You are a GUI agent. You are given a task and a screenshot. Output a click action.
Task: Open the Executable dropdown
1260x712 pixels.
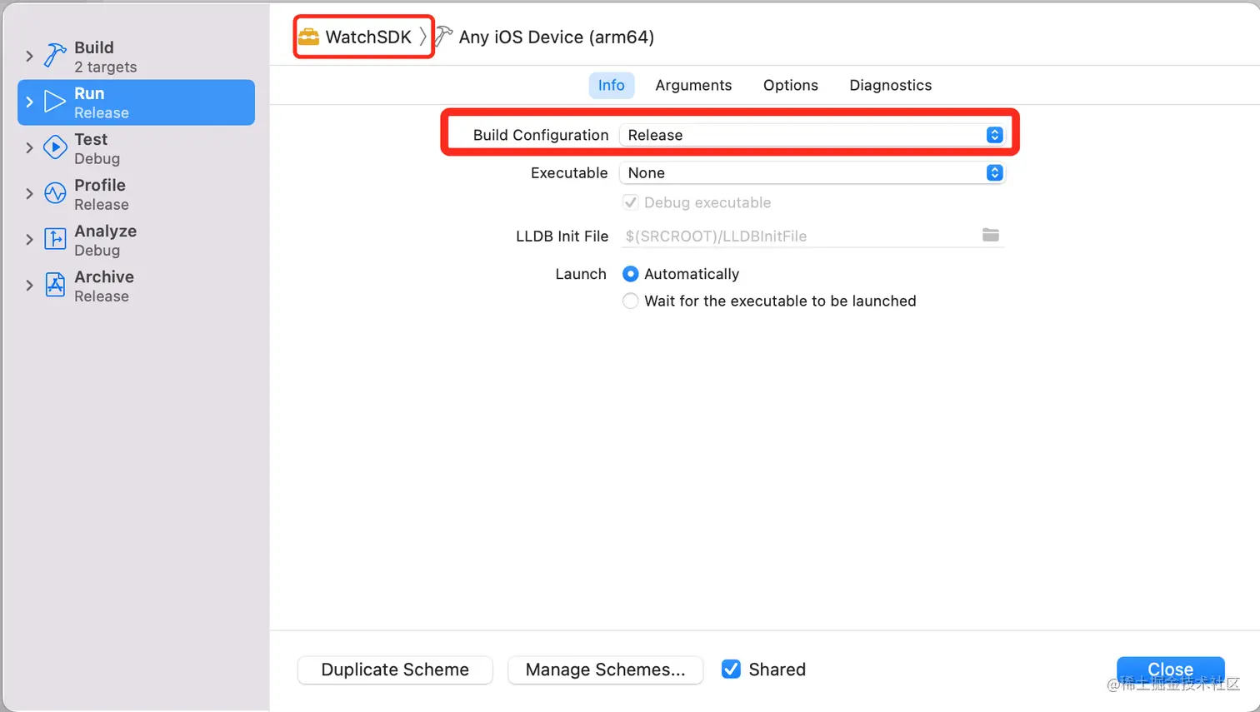[x=812, y=172]
